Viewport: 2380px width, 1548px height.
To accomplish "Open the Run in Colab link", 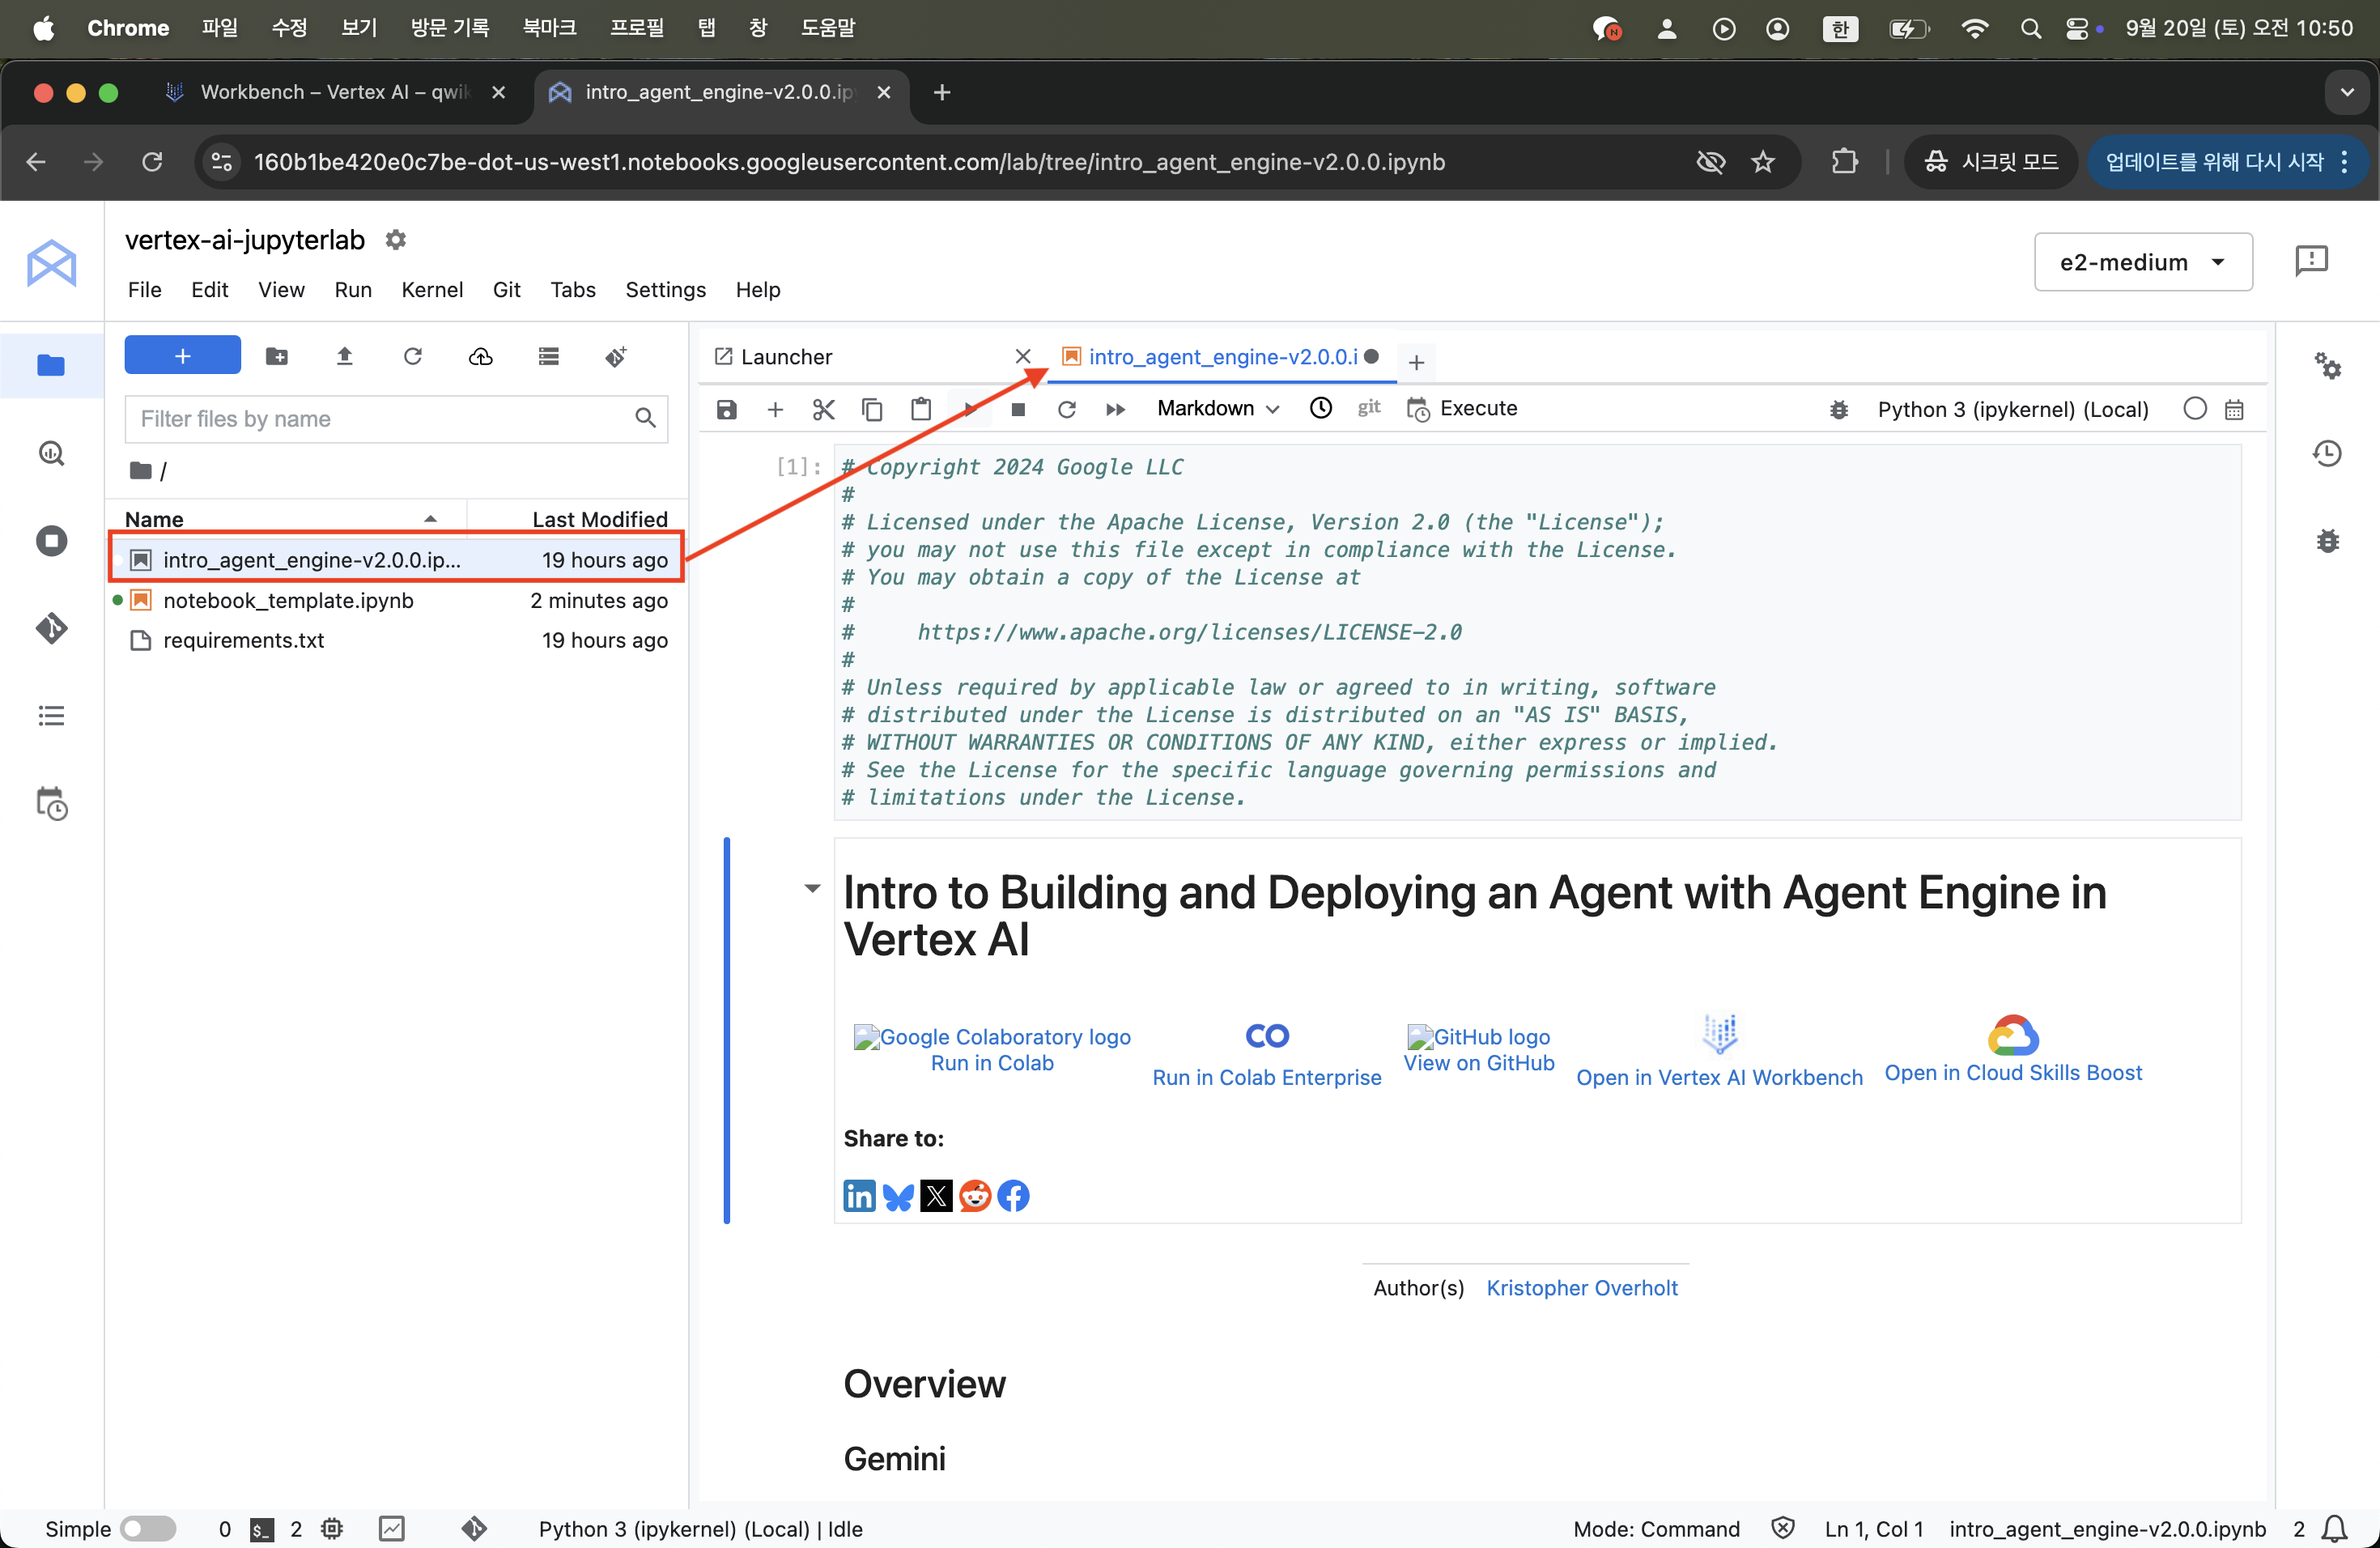I will tap(991, 1063).
